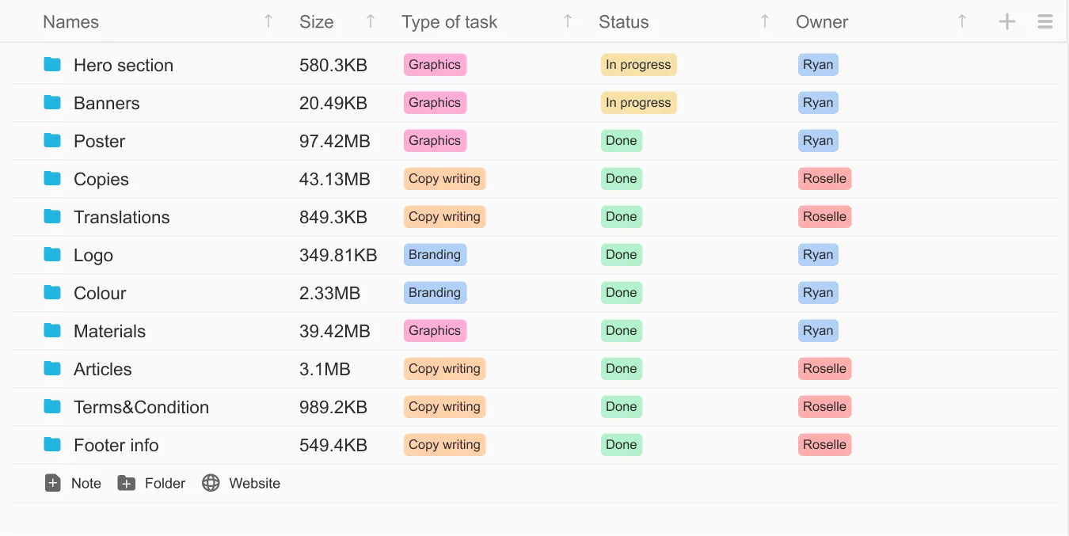Click the Website globe icon
Screen dimensions: 1069x536
211,483
